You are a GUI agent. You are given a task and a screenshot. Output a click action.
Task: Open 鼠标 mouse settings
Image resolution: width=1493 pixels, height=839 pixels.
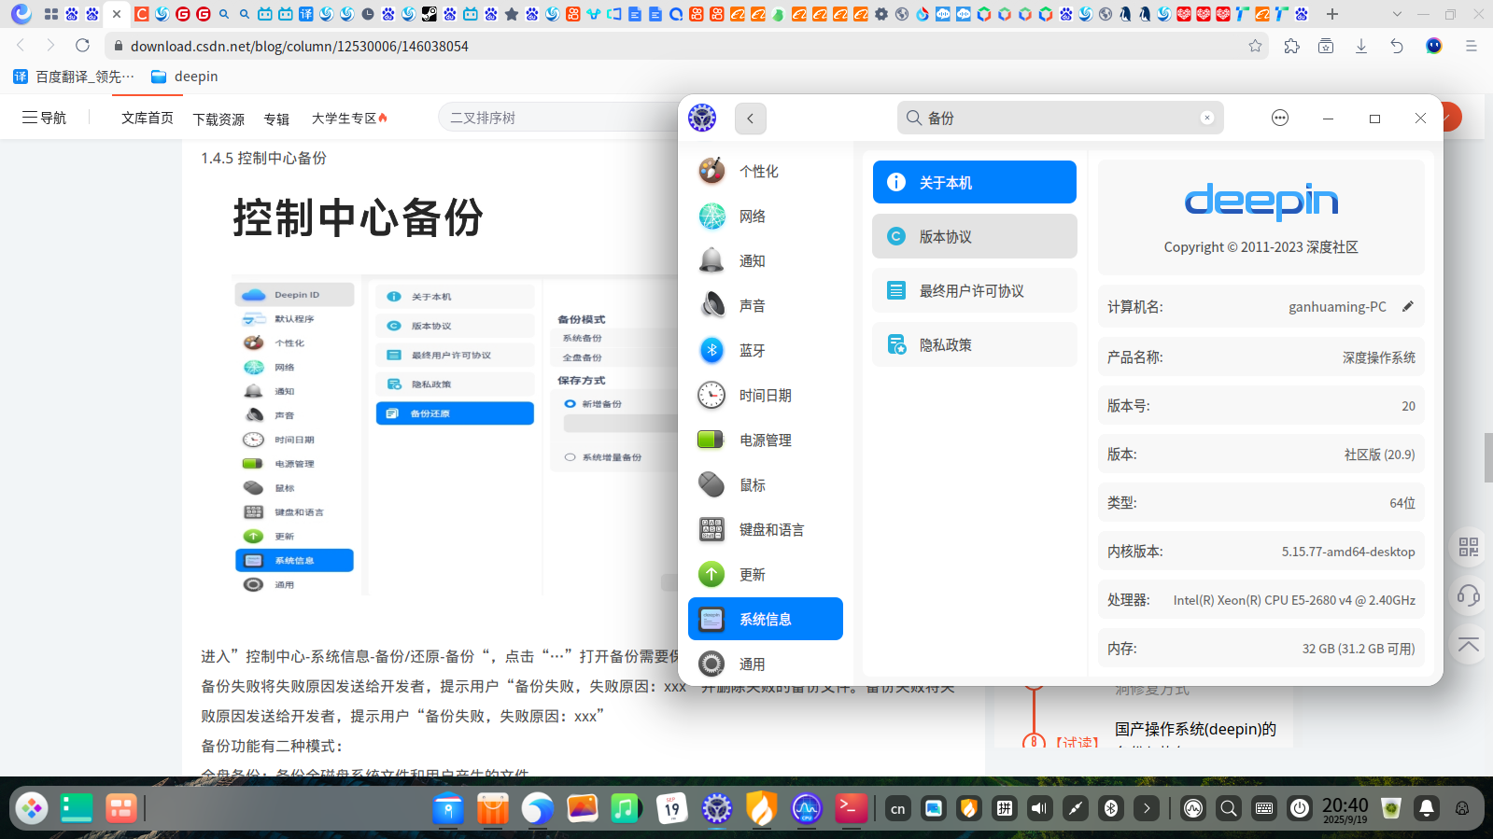[765, 485]
